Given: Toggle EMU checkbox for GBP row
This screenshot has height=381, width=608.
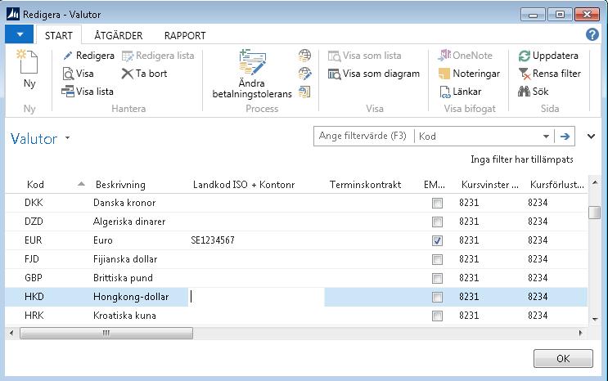Looking at the screenshot, I should tap(437, 278).
